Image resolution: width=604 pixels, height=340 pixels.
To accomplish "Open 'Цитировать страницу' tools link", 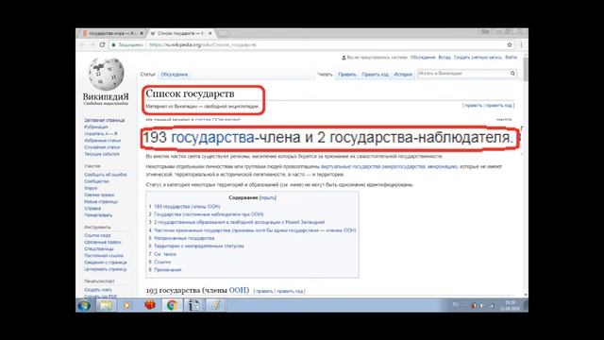I will coord(105,269).
